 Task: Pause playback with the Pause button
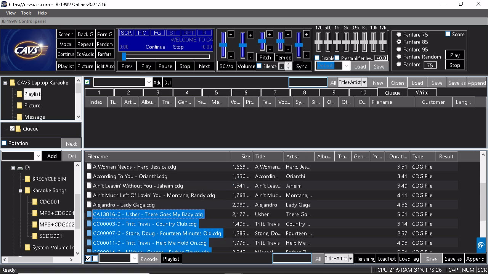point(165,66)
